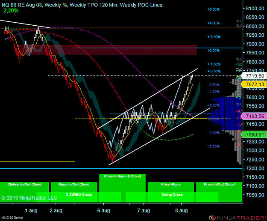Click the -0.50% weekly percent label
Screen dimensions: 267x221
[x=214, y=85]
